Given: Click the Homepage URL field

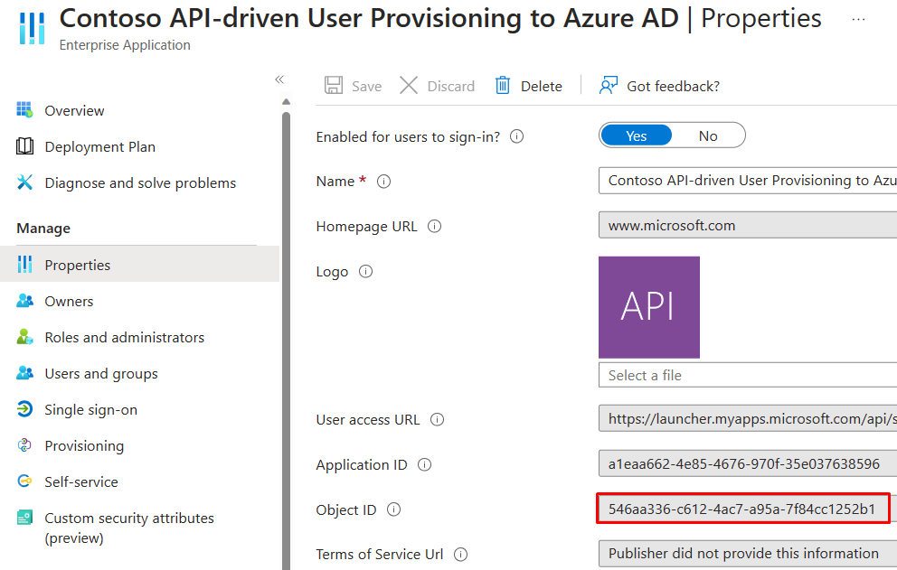Looking at the screenshot, I should point(748,225).
